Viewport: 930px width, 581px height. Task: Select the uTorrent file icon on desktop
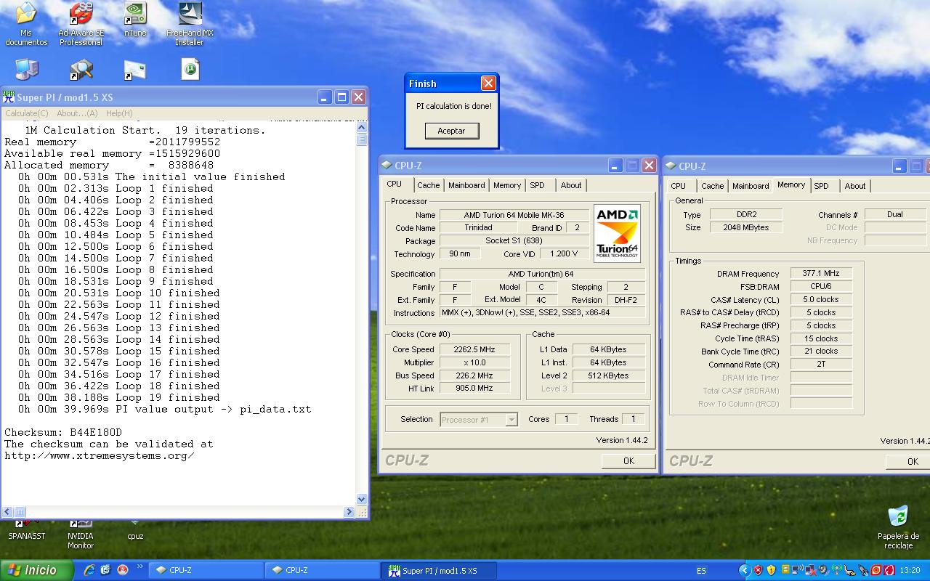[x=190, y=69]
